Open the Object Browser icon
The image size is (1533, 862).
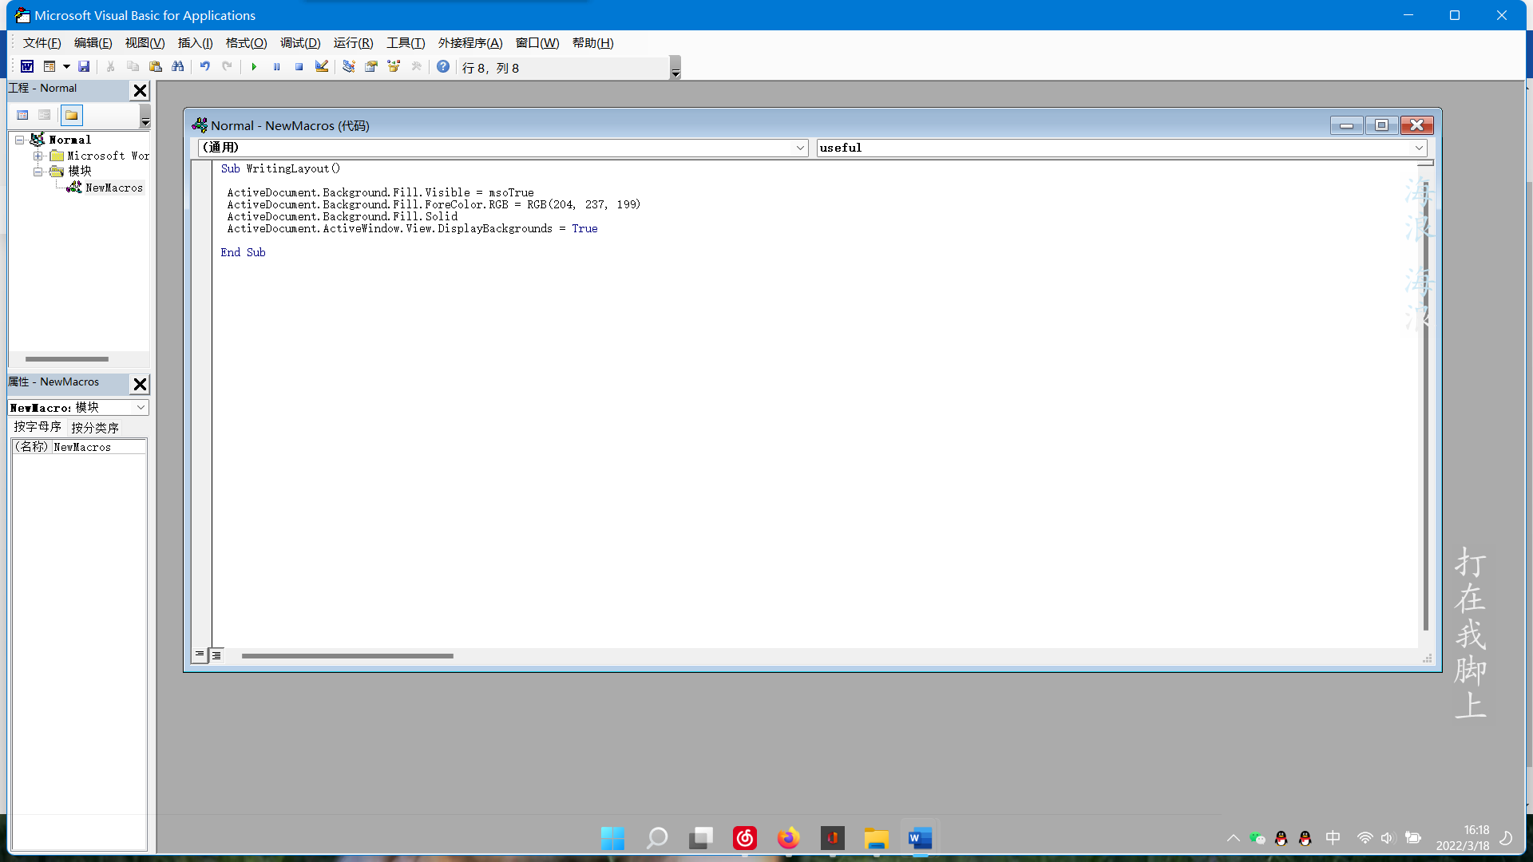394,67
